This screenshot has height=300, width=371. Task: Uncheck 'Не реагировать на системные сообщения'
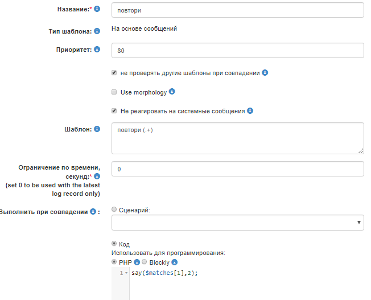tap(114, 111)
